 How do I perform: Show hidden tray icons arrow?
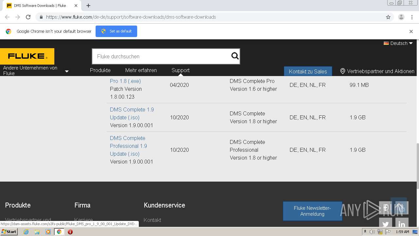365,231
